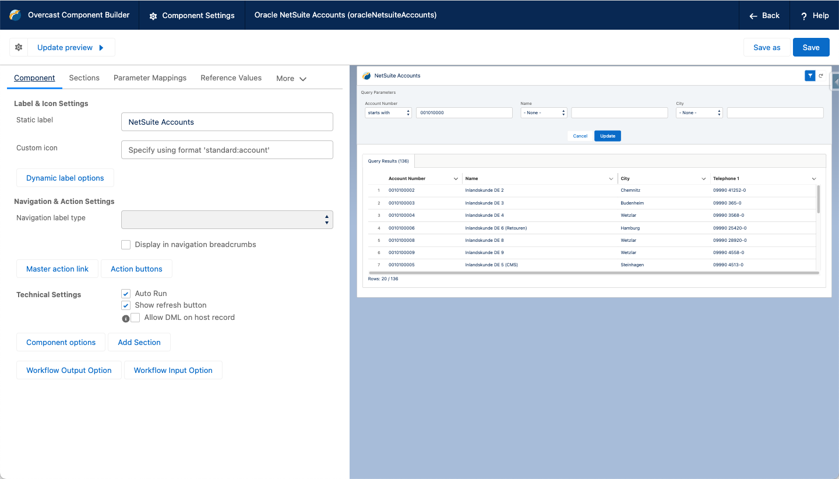The image size is (839, 479).
Task: Click Component options button
Action: click(61, 343)
